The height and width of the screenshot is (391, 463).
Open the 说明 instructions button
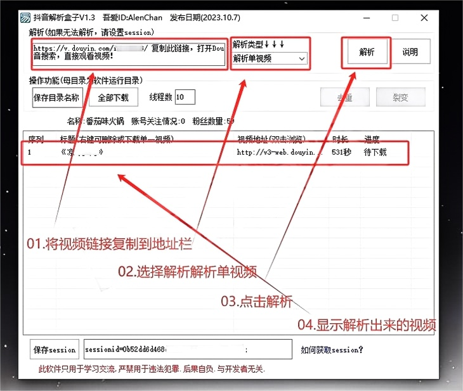(410, 52)
